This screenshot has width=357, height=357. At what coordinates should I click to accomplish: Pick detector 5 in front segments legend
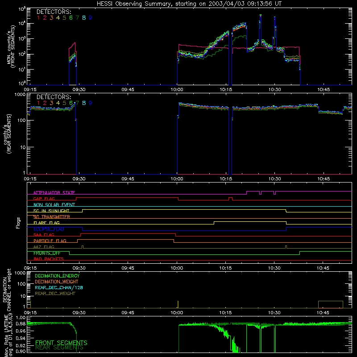(64, 18)
